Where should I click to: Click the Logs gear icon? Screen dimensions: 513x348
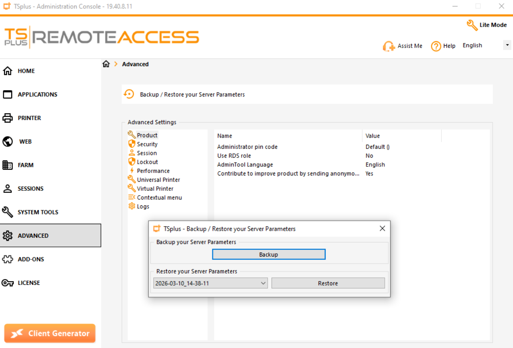tap(132, 206)
